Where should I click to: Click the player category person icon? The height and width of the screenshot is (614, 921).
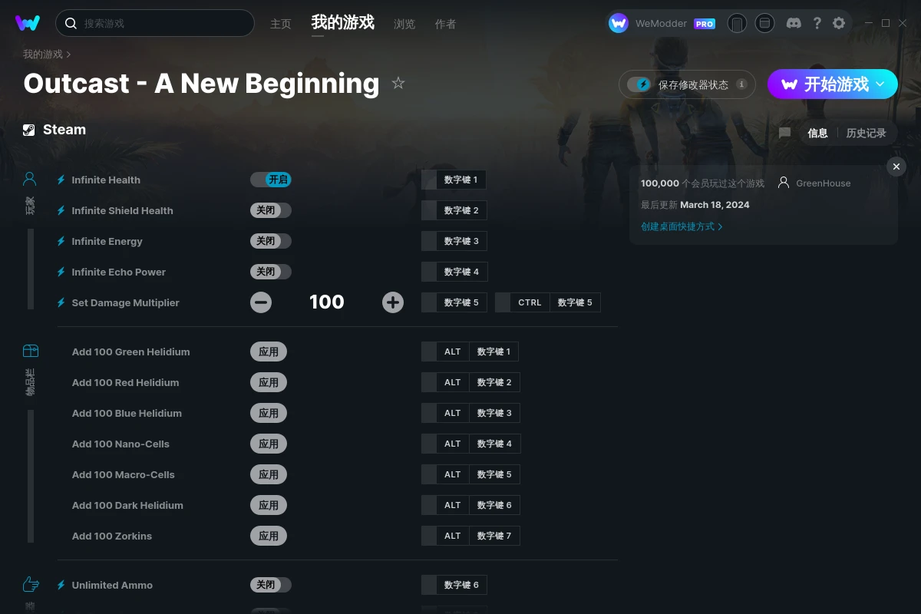point(30,179)
